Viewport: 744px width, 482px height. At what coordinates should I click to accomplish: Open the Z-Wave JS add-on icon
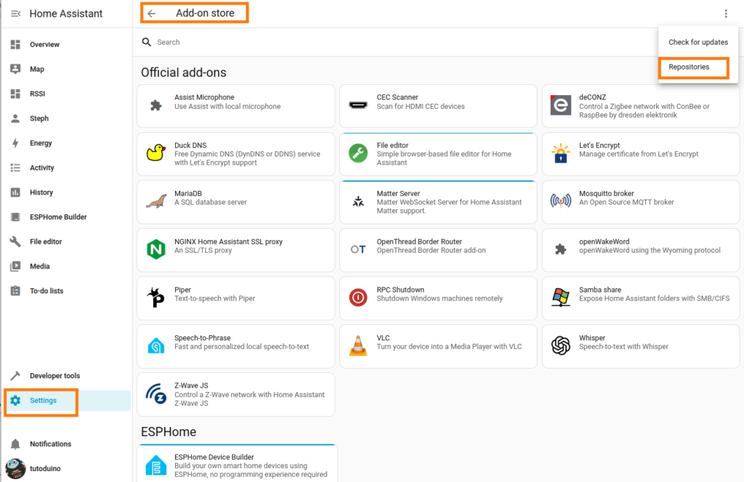click(x=155, y=394)
